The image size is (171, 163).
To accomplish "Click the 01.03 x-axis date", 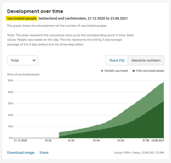I will pyautogui.click(x=71, y=141).
